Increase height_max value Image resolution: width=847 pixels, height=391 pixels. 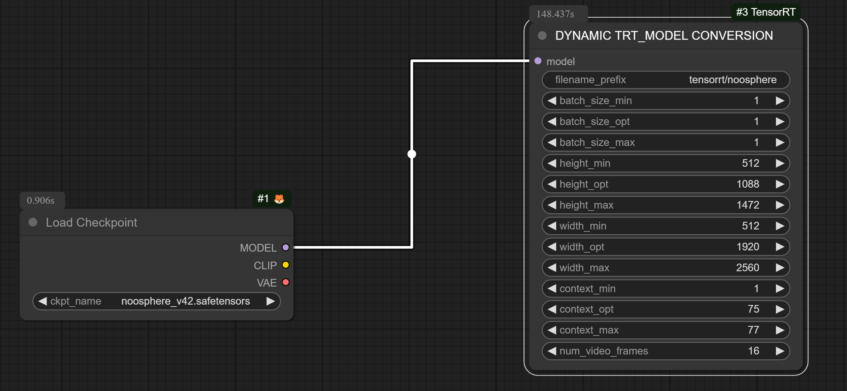click(x=780, y=205)
